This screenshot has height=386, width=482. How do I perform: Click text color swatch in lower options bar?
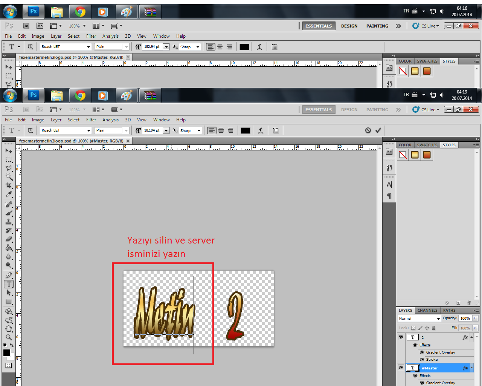246,130
